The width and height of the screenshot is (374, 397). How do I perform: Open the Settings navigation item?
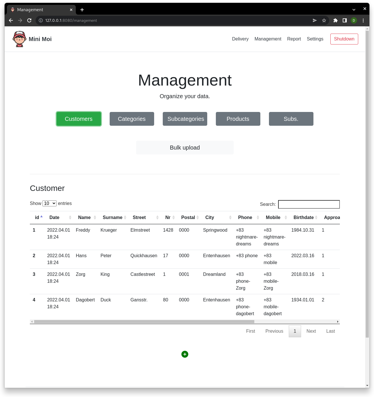coord(315,39)
